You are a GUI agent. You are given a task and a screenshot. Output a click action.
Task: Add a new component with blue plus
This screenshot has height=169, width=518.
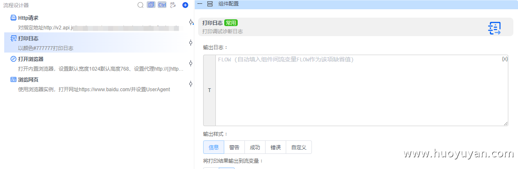185,5
